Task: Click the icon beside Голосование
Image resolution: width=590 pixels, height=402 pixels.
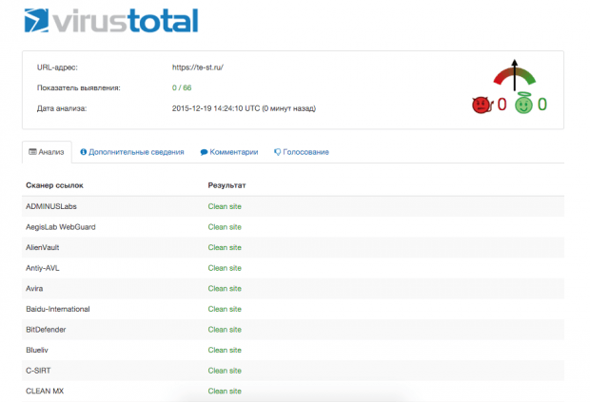Action: click(278, 152)
